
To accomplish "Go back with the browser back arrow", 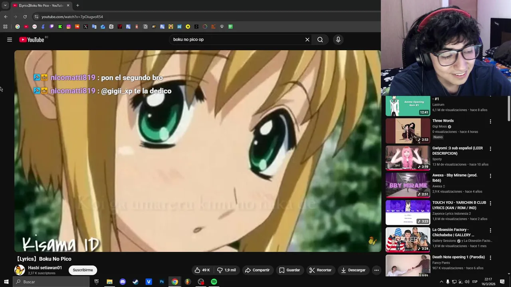I will click(6, 17).
